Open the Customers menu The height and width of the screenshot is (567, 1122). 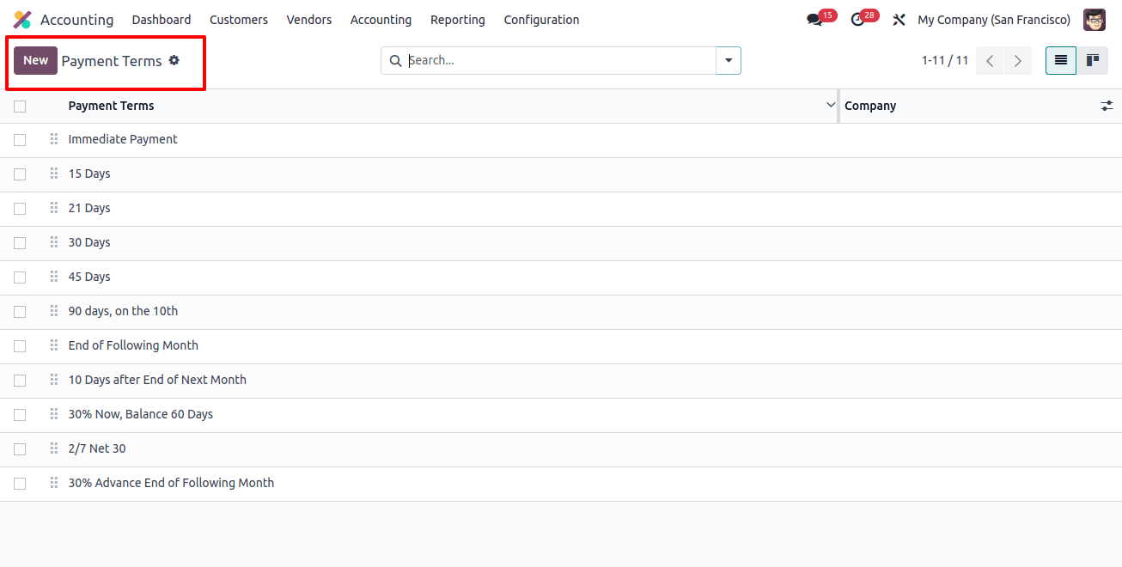coord(239,20)
